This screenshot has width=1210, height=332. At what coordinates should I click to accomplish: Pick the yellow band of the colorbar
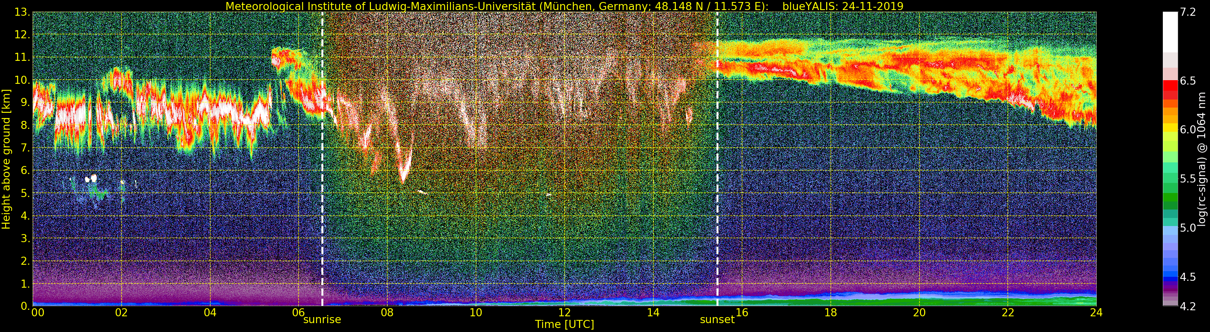[1170, 128]
